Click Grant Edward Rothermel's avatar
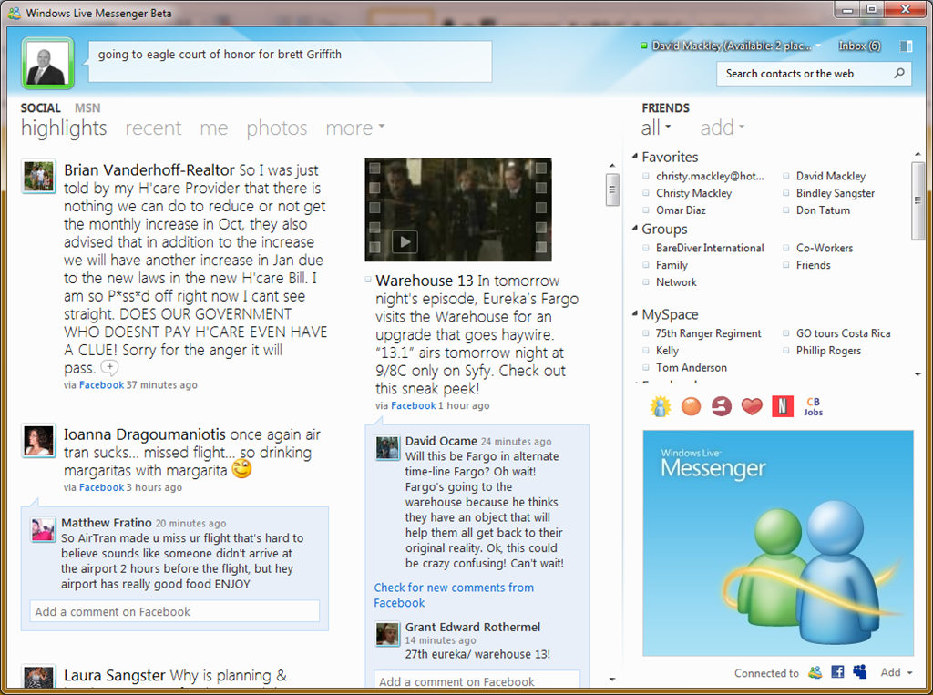This screenshot has height=695, width=933. coord(387,634)
